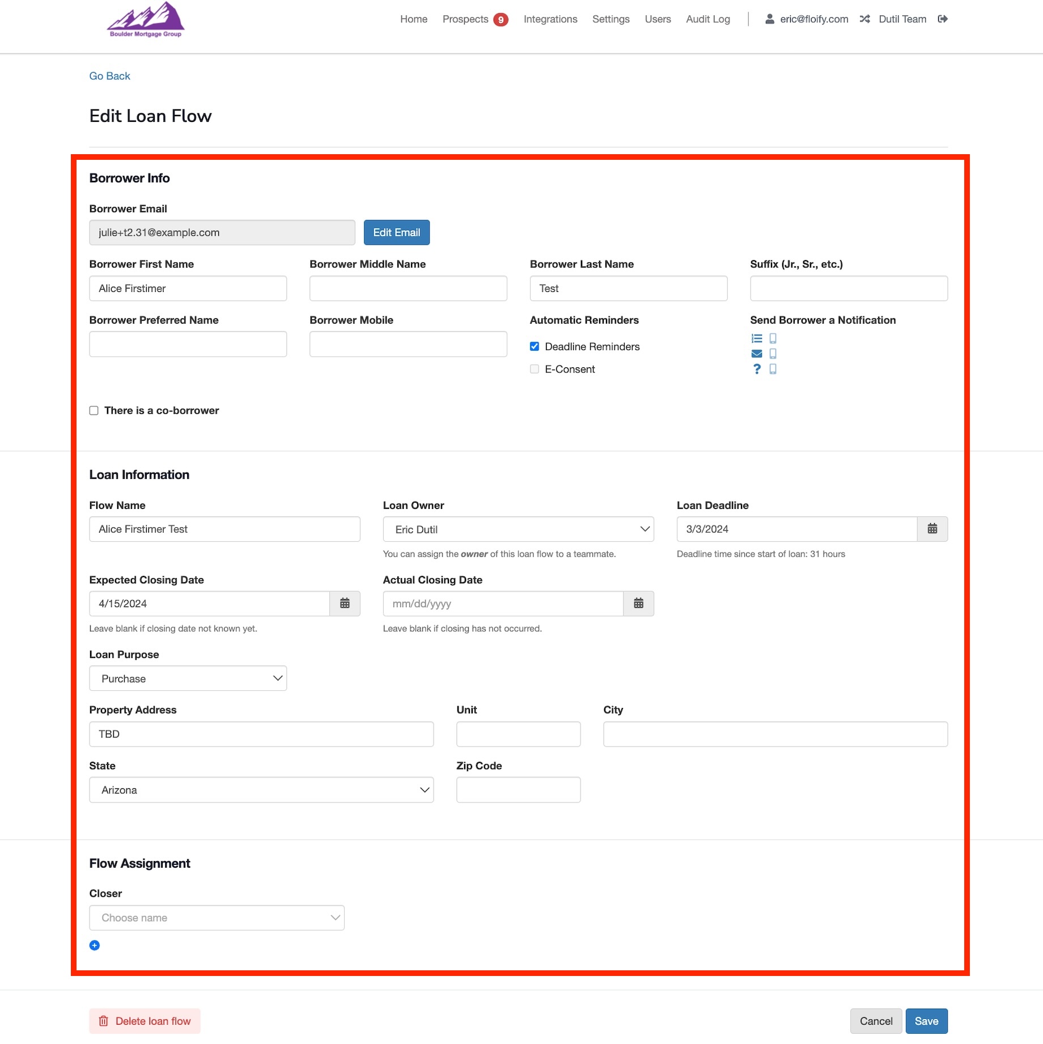The width and height of the screenshot is (1043, 1044).
Task: Click the switch team shuffle icon
Action: tap(864, 19)
